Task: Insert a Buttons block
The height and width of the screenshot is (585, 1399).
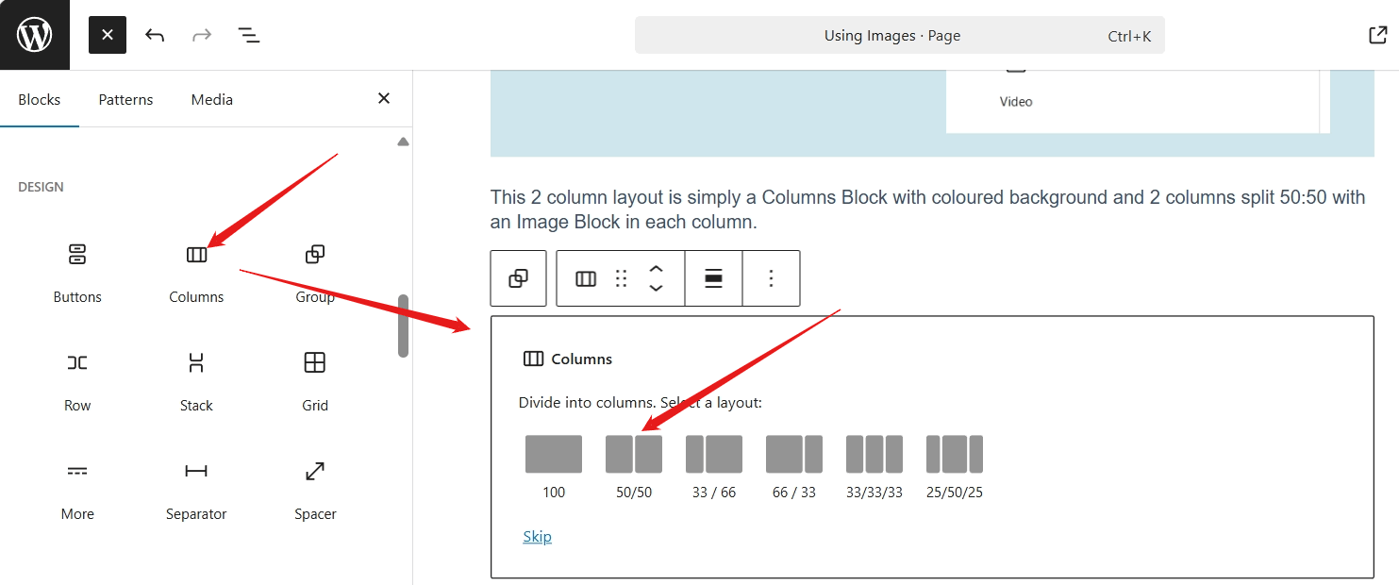Action: pyautogui.click(x=77, y=274)
